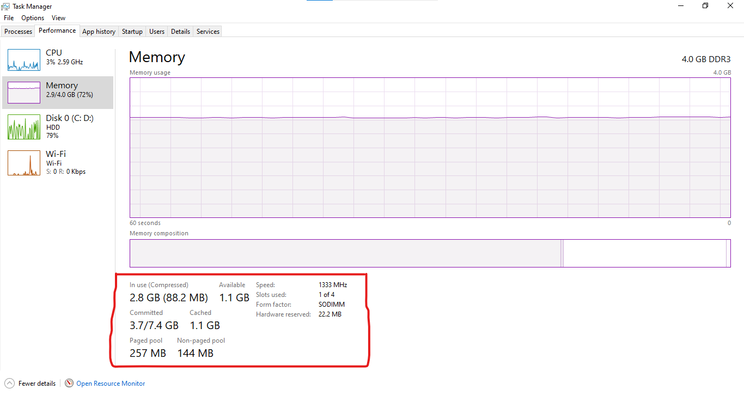The image size is (744, 395).
Task: Collapse view with Fewer details
Action: click(x=37, y=384)
